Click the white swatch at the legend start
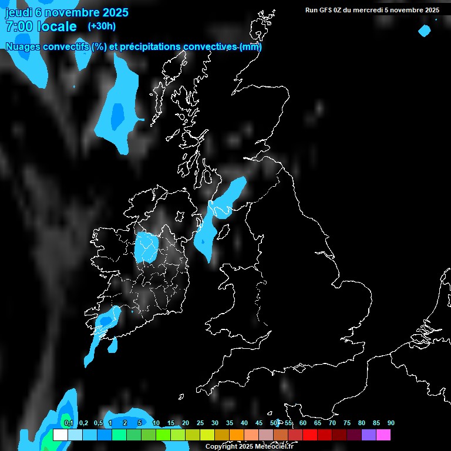The height and width of the screenshot is (451, 451). [x=60, y=435]
